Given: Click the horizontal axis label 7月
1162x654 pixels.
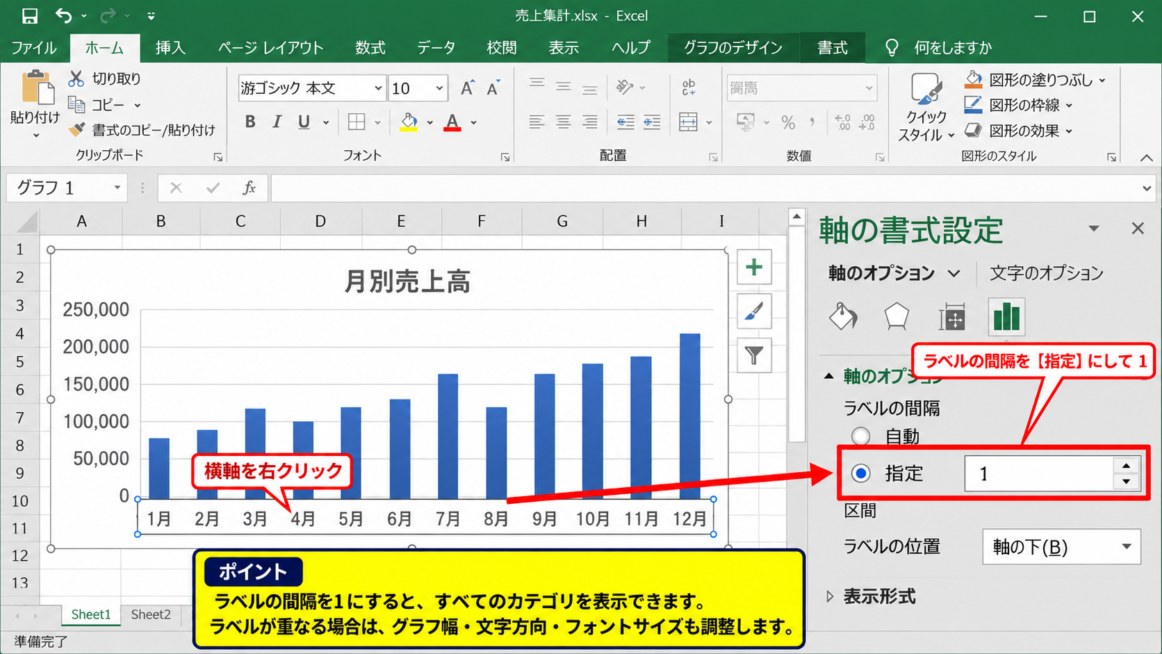Looking at the screenshot, I should [448, 518].
